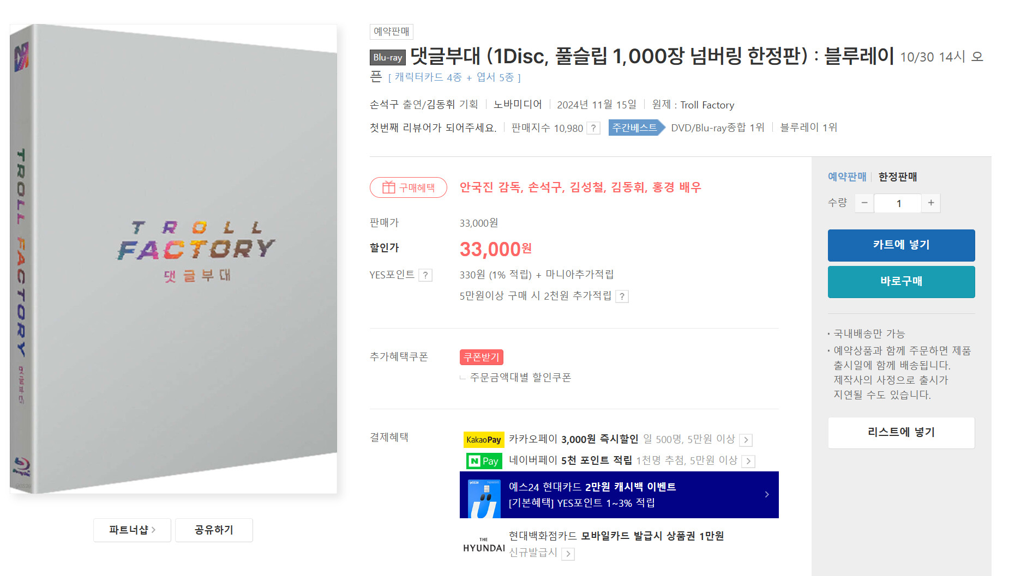Image resolution: width=1009 pixels, height=576 pixels.
Task: Click the 카트에 넣기 button
Action: coord(901,245)
